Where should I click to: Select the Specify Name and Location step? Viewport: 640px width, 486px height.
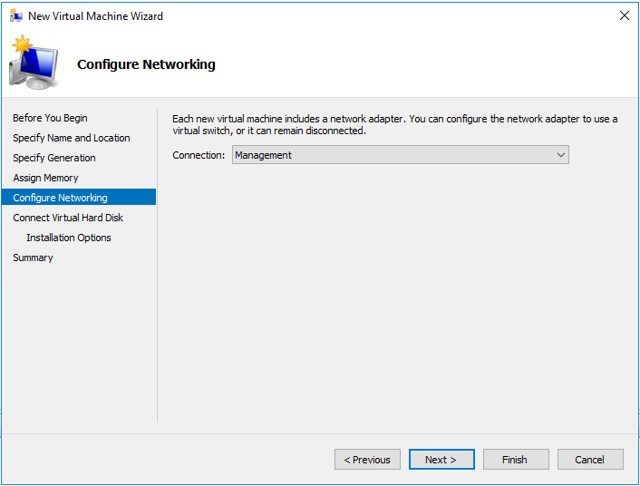72,138
